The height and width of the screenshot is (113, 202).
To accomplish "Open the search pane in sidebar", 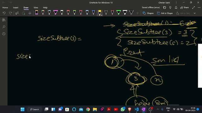I will tap(4, 27).
